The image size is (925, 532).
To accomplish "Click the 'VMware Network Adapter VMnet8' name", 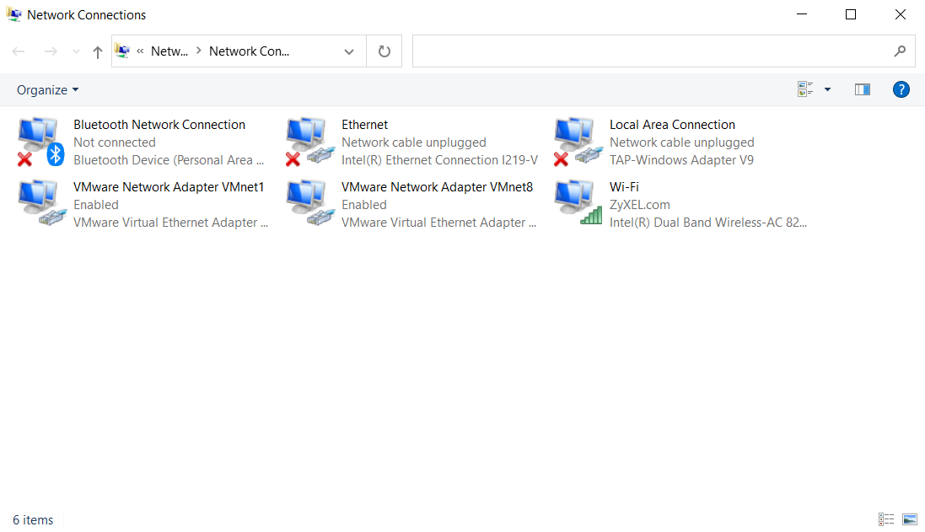I will coord(437,187).
